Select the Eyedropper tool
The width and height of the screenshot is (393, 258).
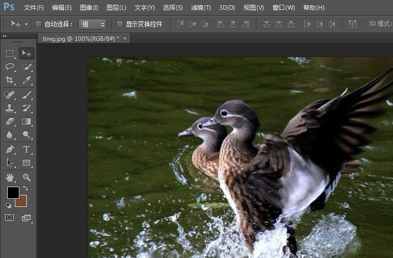click(x=27, y=80)
